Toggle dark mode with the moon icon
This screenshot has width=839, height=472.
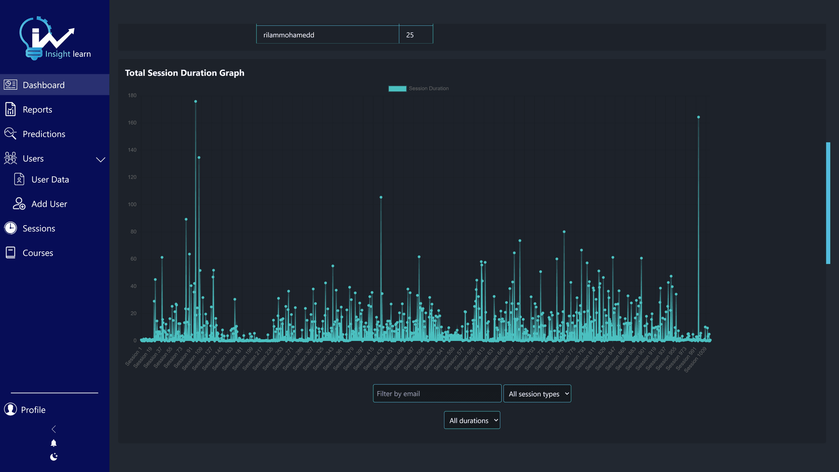(54, 457)
